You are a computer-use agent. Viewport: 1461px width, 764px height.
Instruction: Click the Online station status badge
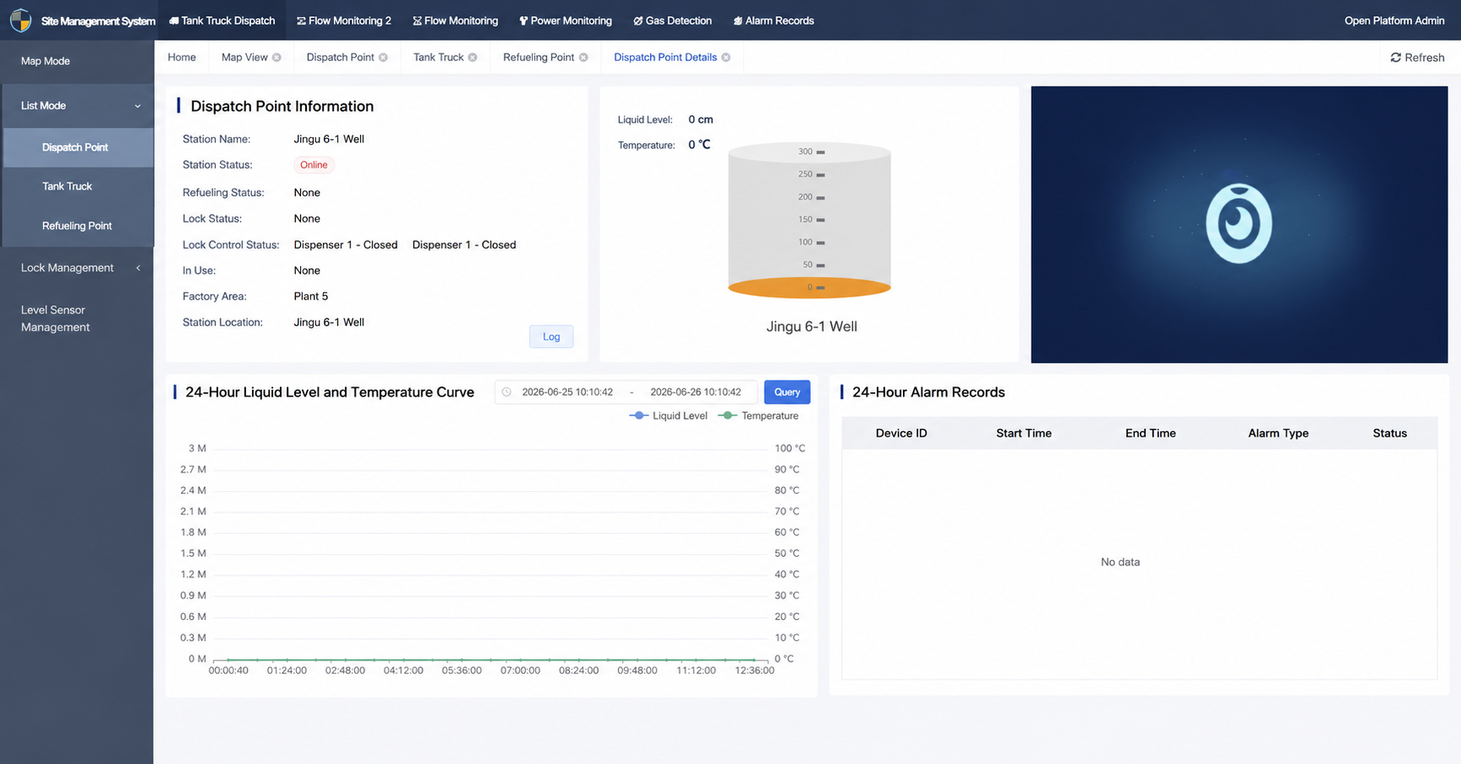(x=314, y=165)
